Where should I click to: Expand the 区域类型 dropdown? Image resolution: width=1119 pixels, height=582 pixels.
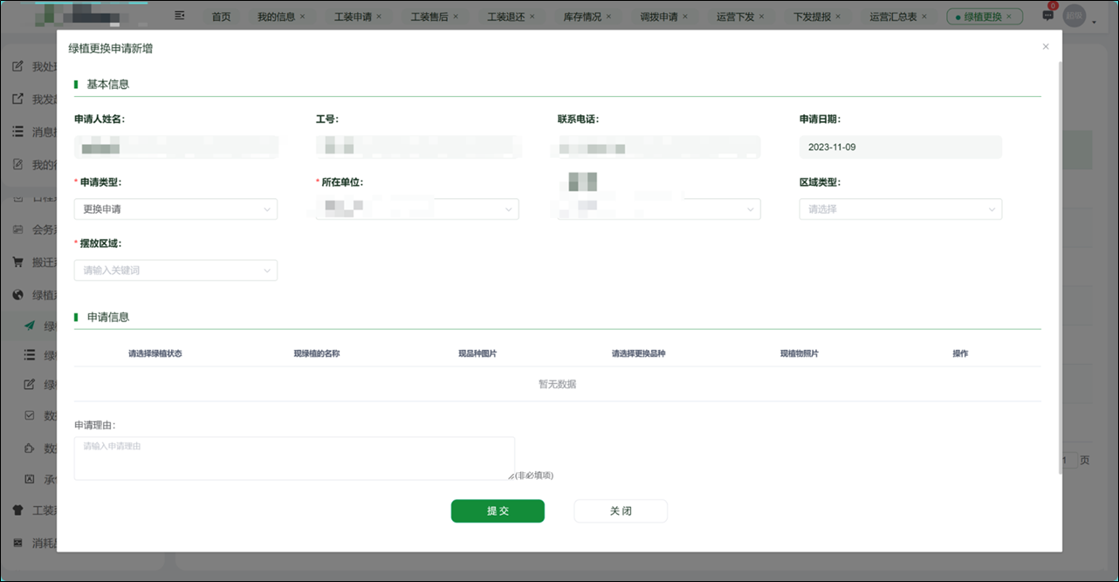[900, 209]
